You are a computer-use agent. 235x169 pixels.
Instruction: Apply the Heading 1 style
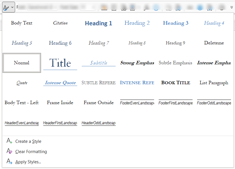tap(99, 23)
